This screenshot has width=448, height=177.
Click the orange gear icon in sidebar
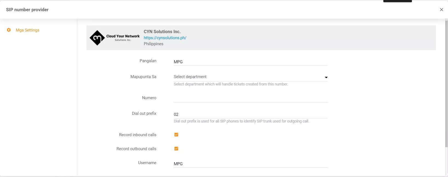[9, 30]
